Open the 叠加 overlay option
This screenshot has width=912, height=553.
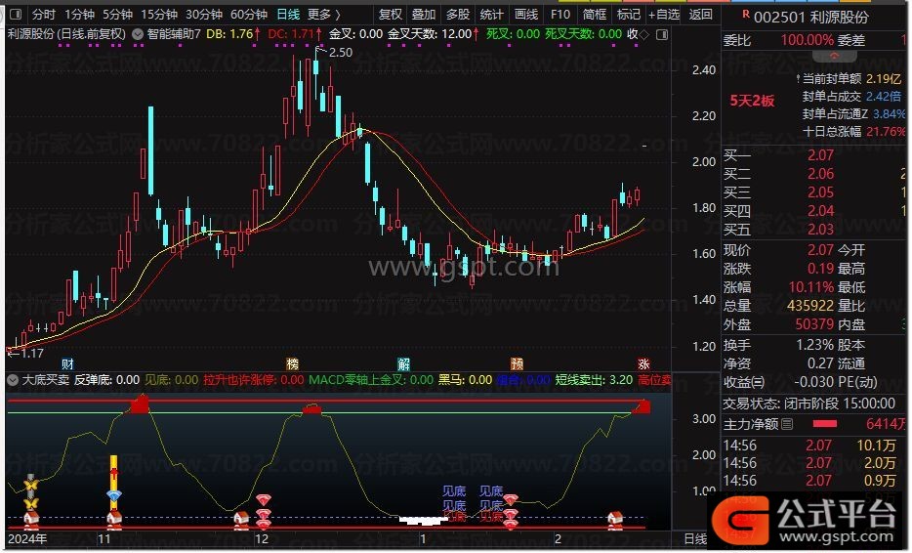pyautogui.click(x=424, y=14)
